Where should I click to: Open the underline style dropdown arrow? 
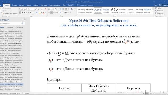tap(27, 13)
